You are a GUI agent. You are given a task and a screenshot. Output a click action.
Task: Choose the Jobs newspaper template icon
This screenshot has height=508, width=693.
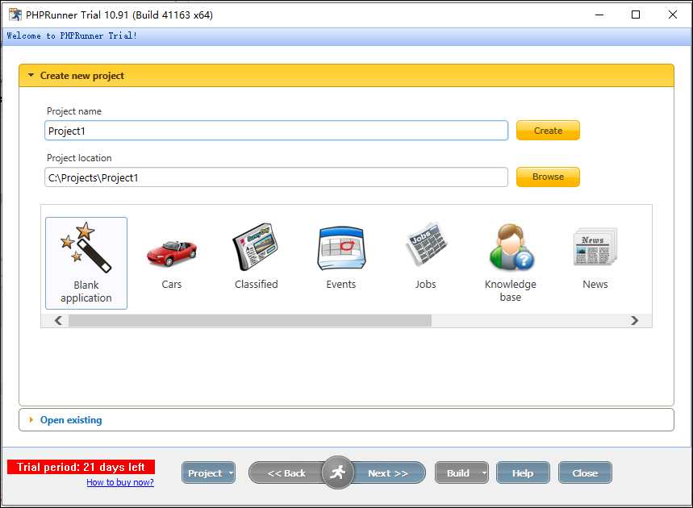(x=426, y=244)
